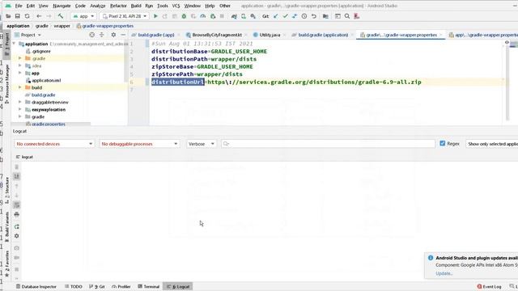Click the Git update project arrow icon
This screenshot has width=518, height=291.
pos(275,16)
